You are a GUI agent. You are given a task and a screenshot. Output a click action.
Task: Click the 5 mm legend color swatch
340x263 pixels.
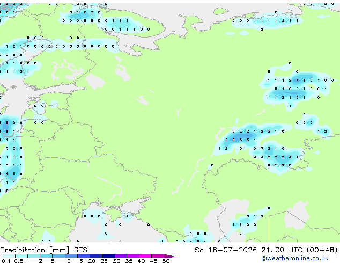[58, 256]
